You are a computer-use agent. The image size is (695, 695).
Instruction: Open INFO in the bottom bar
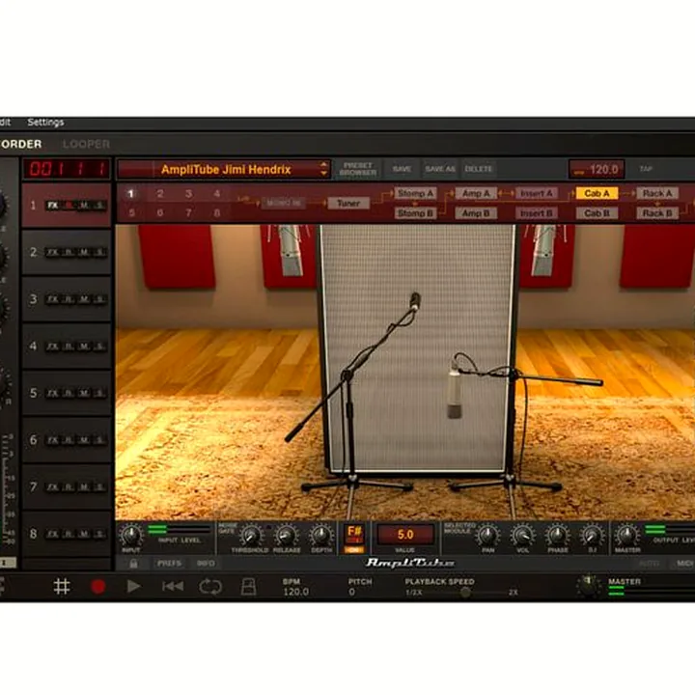pyautogui.click(x=206, y=564)
